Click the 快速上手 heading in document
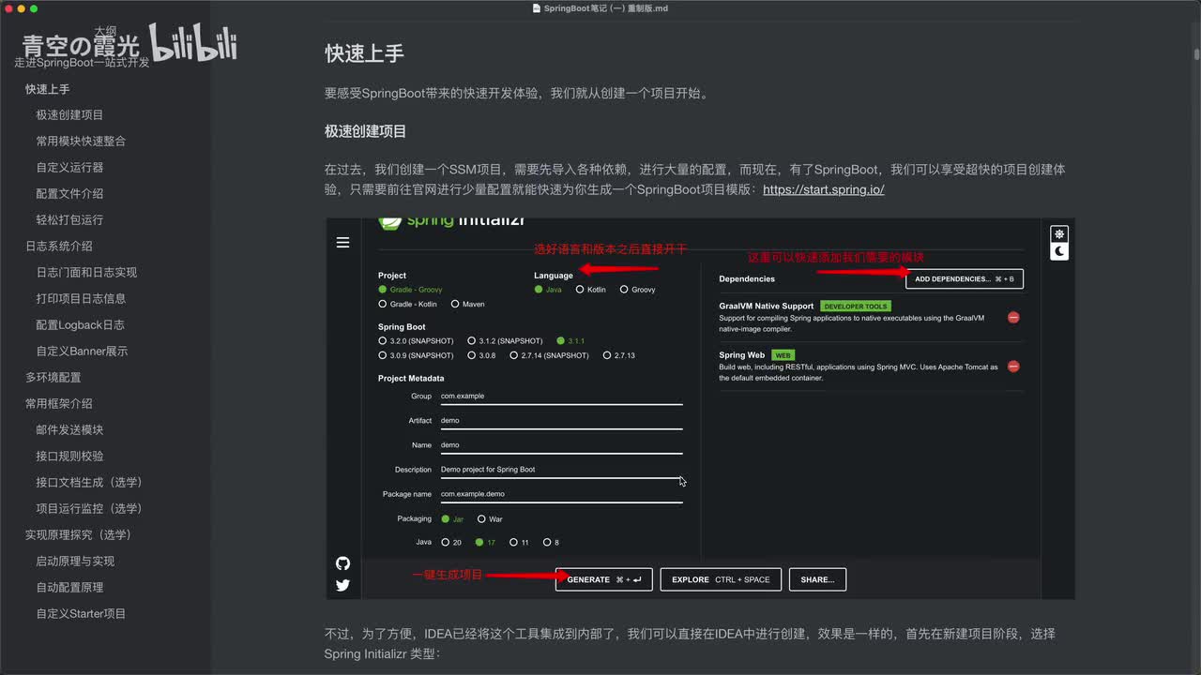This screenshot has width=1201, height=675. [364, 53]
